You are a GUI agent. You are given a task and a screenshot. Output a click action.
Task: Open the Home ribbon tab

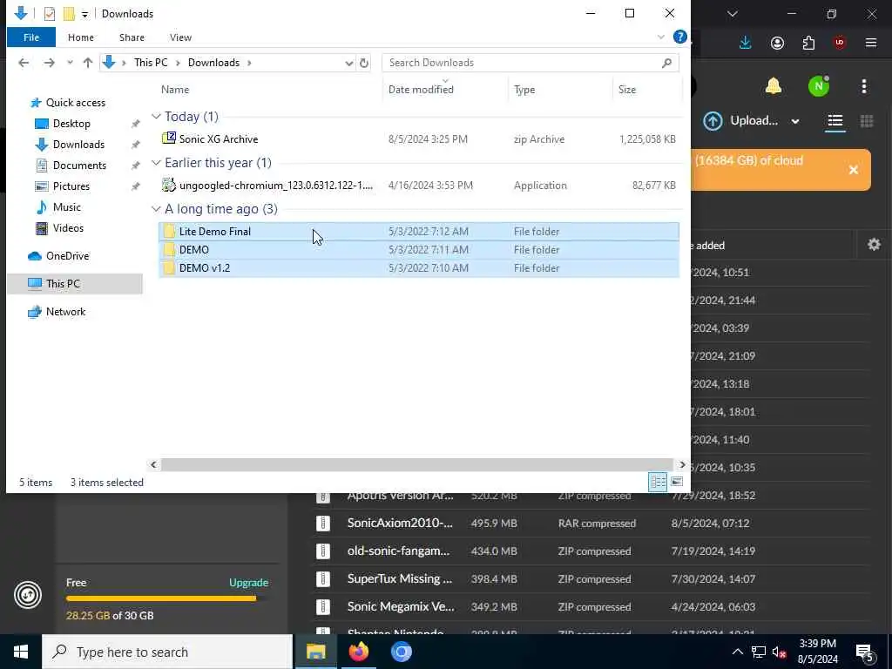click(x=81, y=37)
